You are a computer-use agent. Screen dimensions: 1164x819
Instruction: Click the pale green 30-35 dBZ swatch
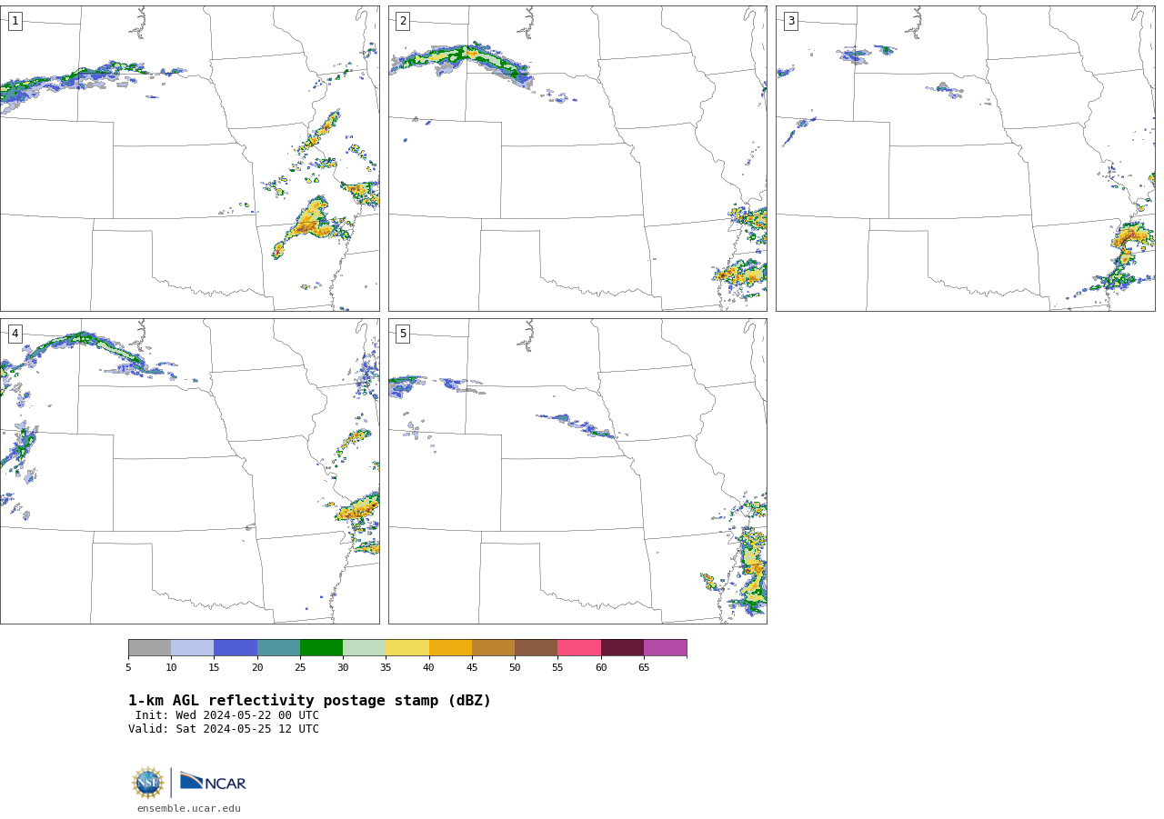pos(364,648)
